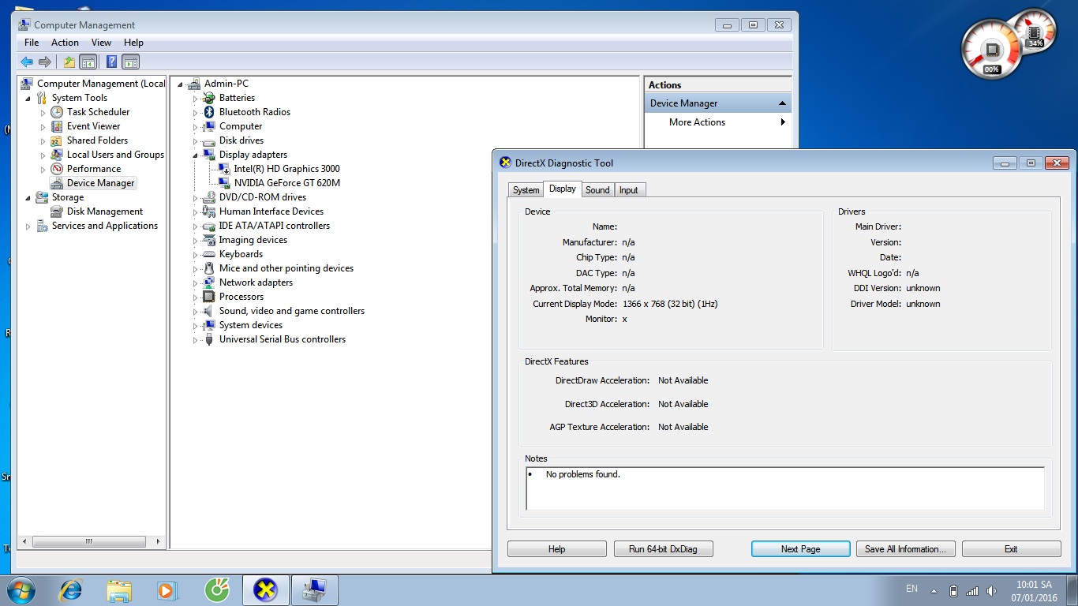Select NVIDIA GeForce GT 620M device
Viewport: 1078px width, 606px height.
286,183
